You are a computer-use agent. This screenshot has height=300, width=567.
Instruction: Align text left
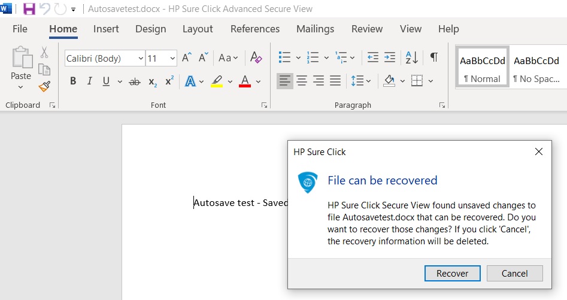point(285,81)
